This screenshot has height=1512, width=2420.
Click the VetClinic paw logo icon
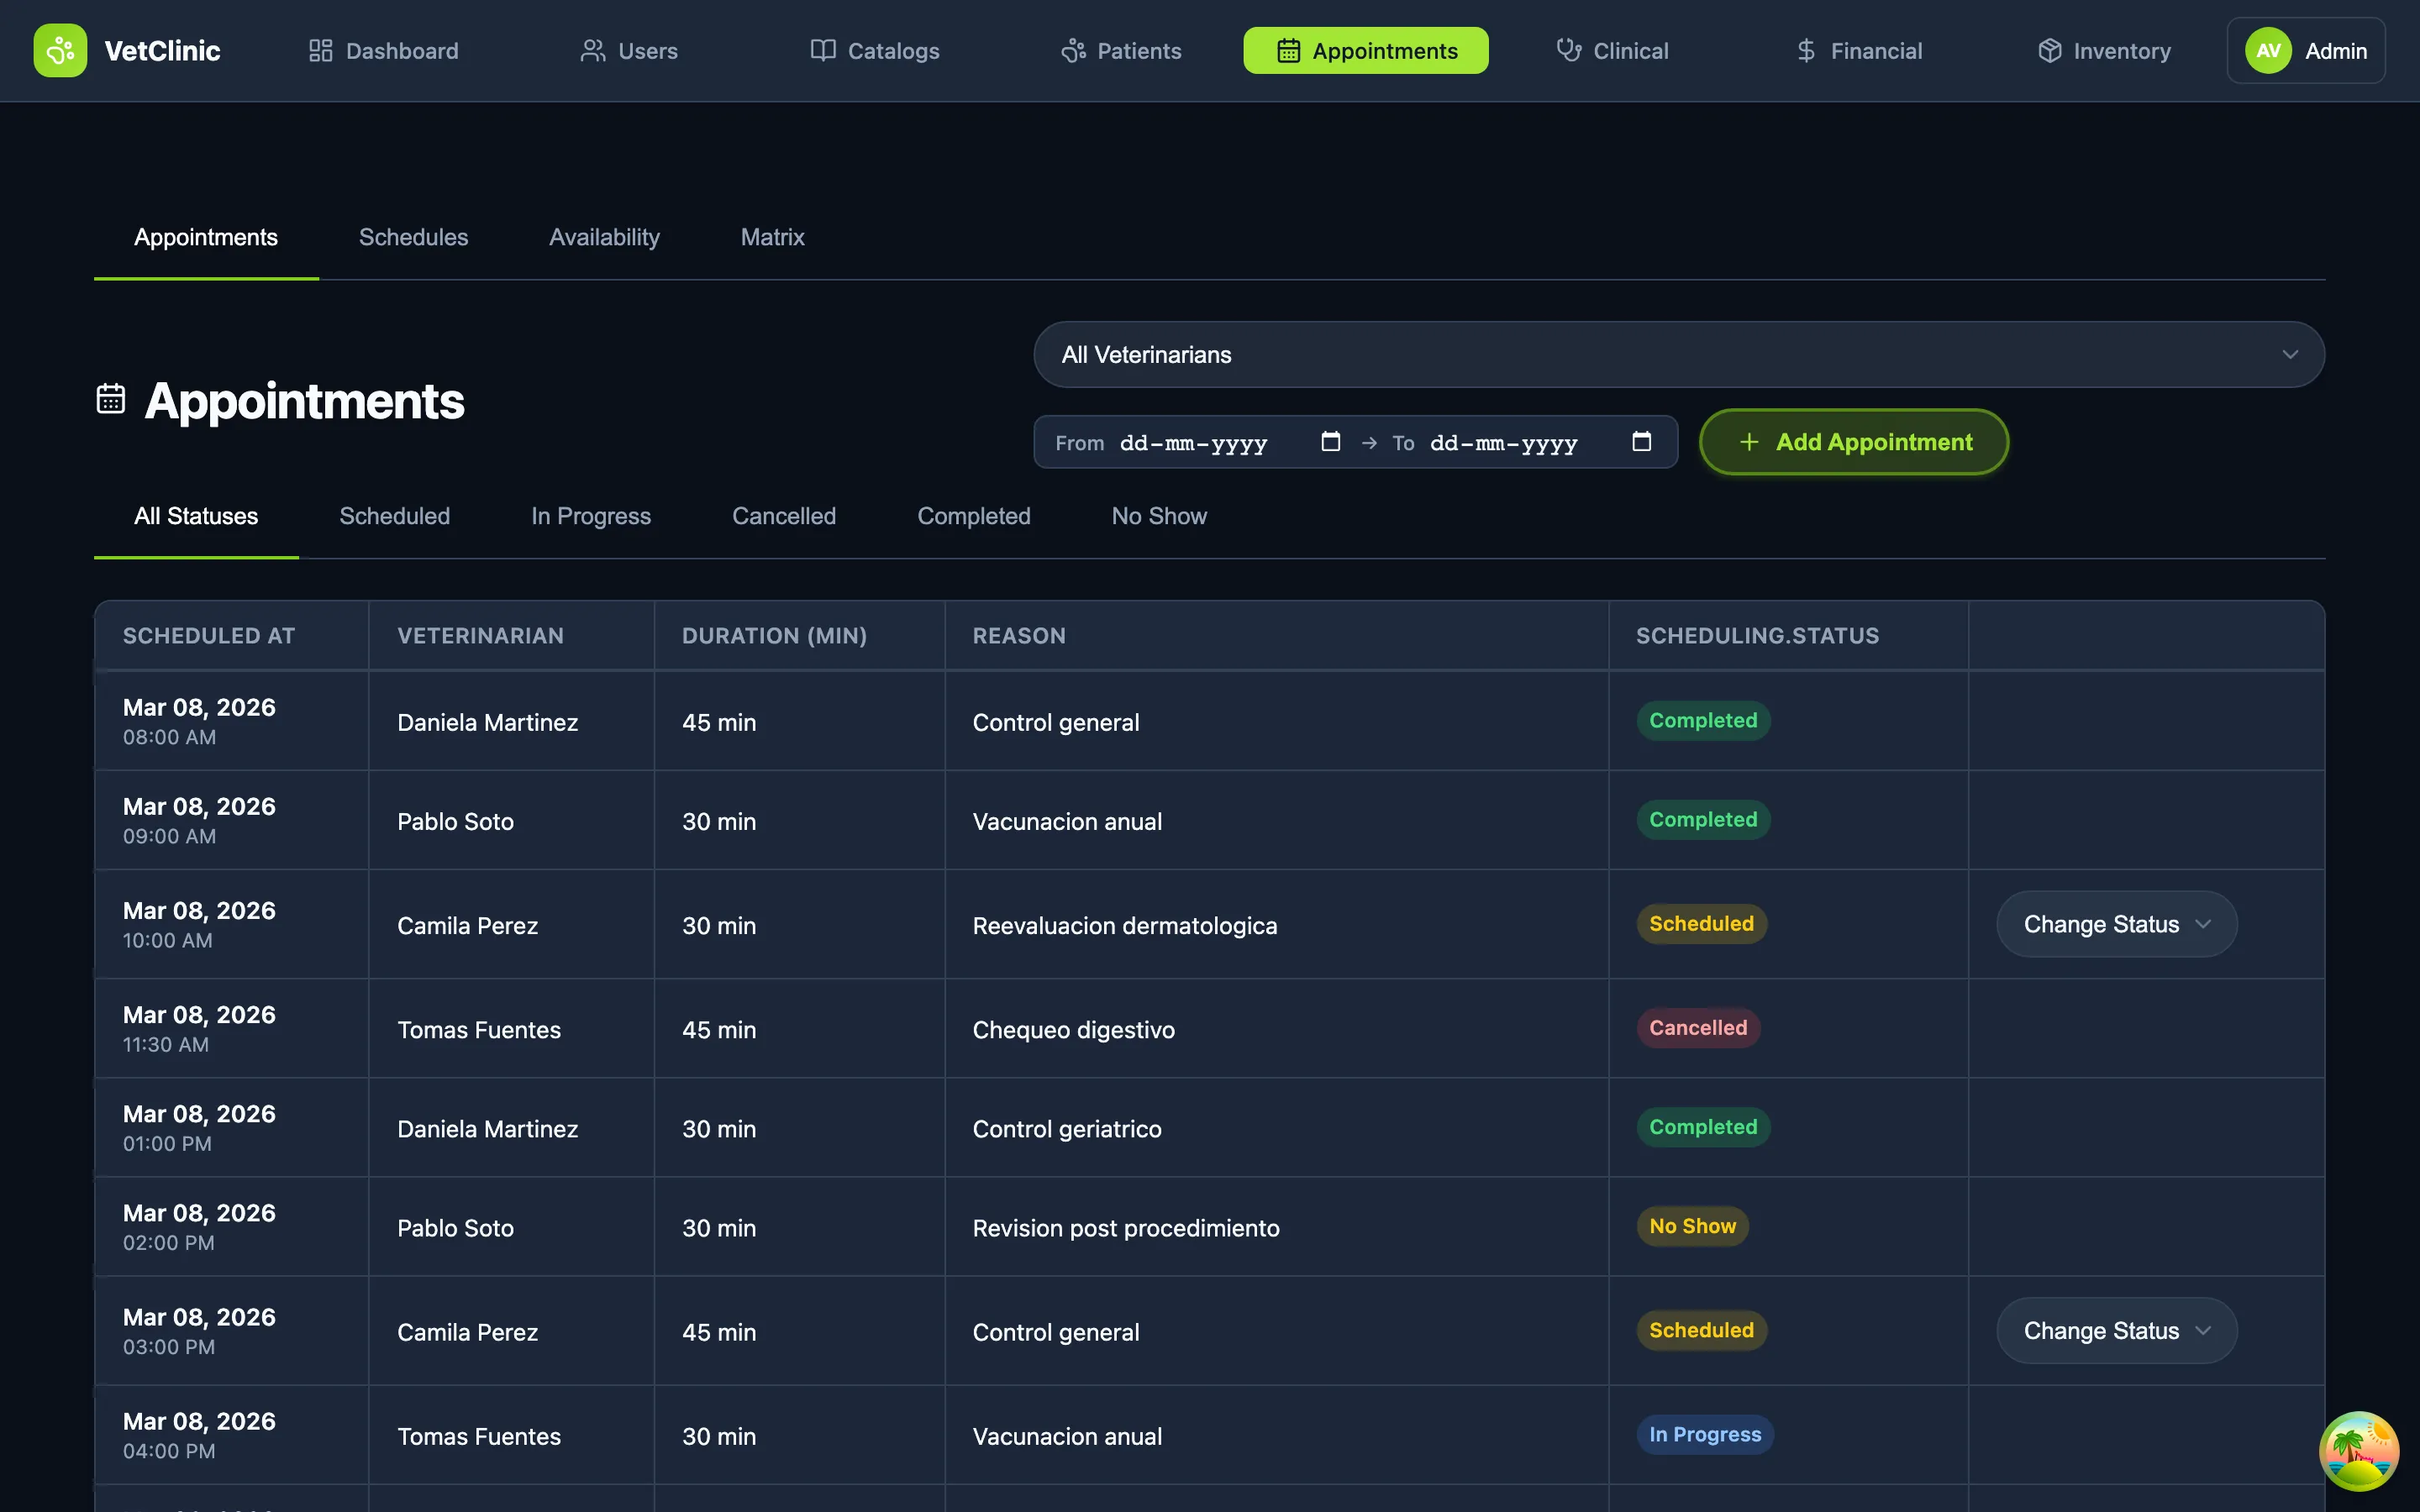pos(60,50)
